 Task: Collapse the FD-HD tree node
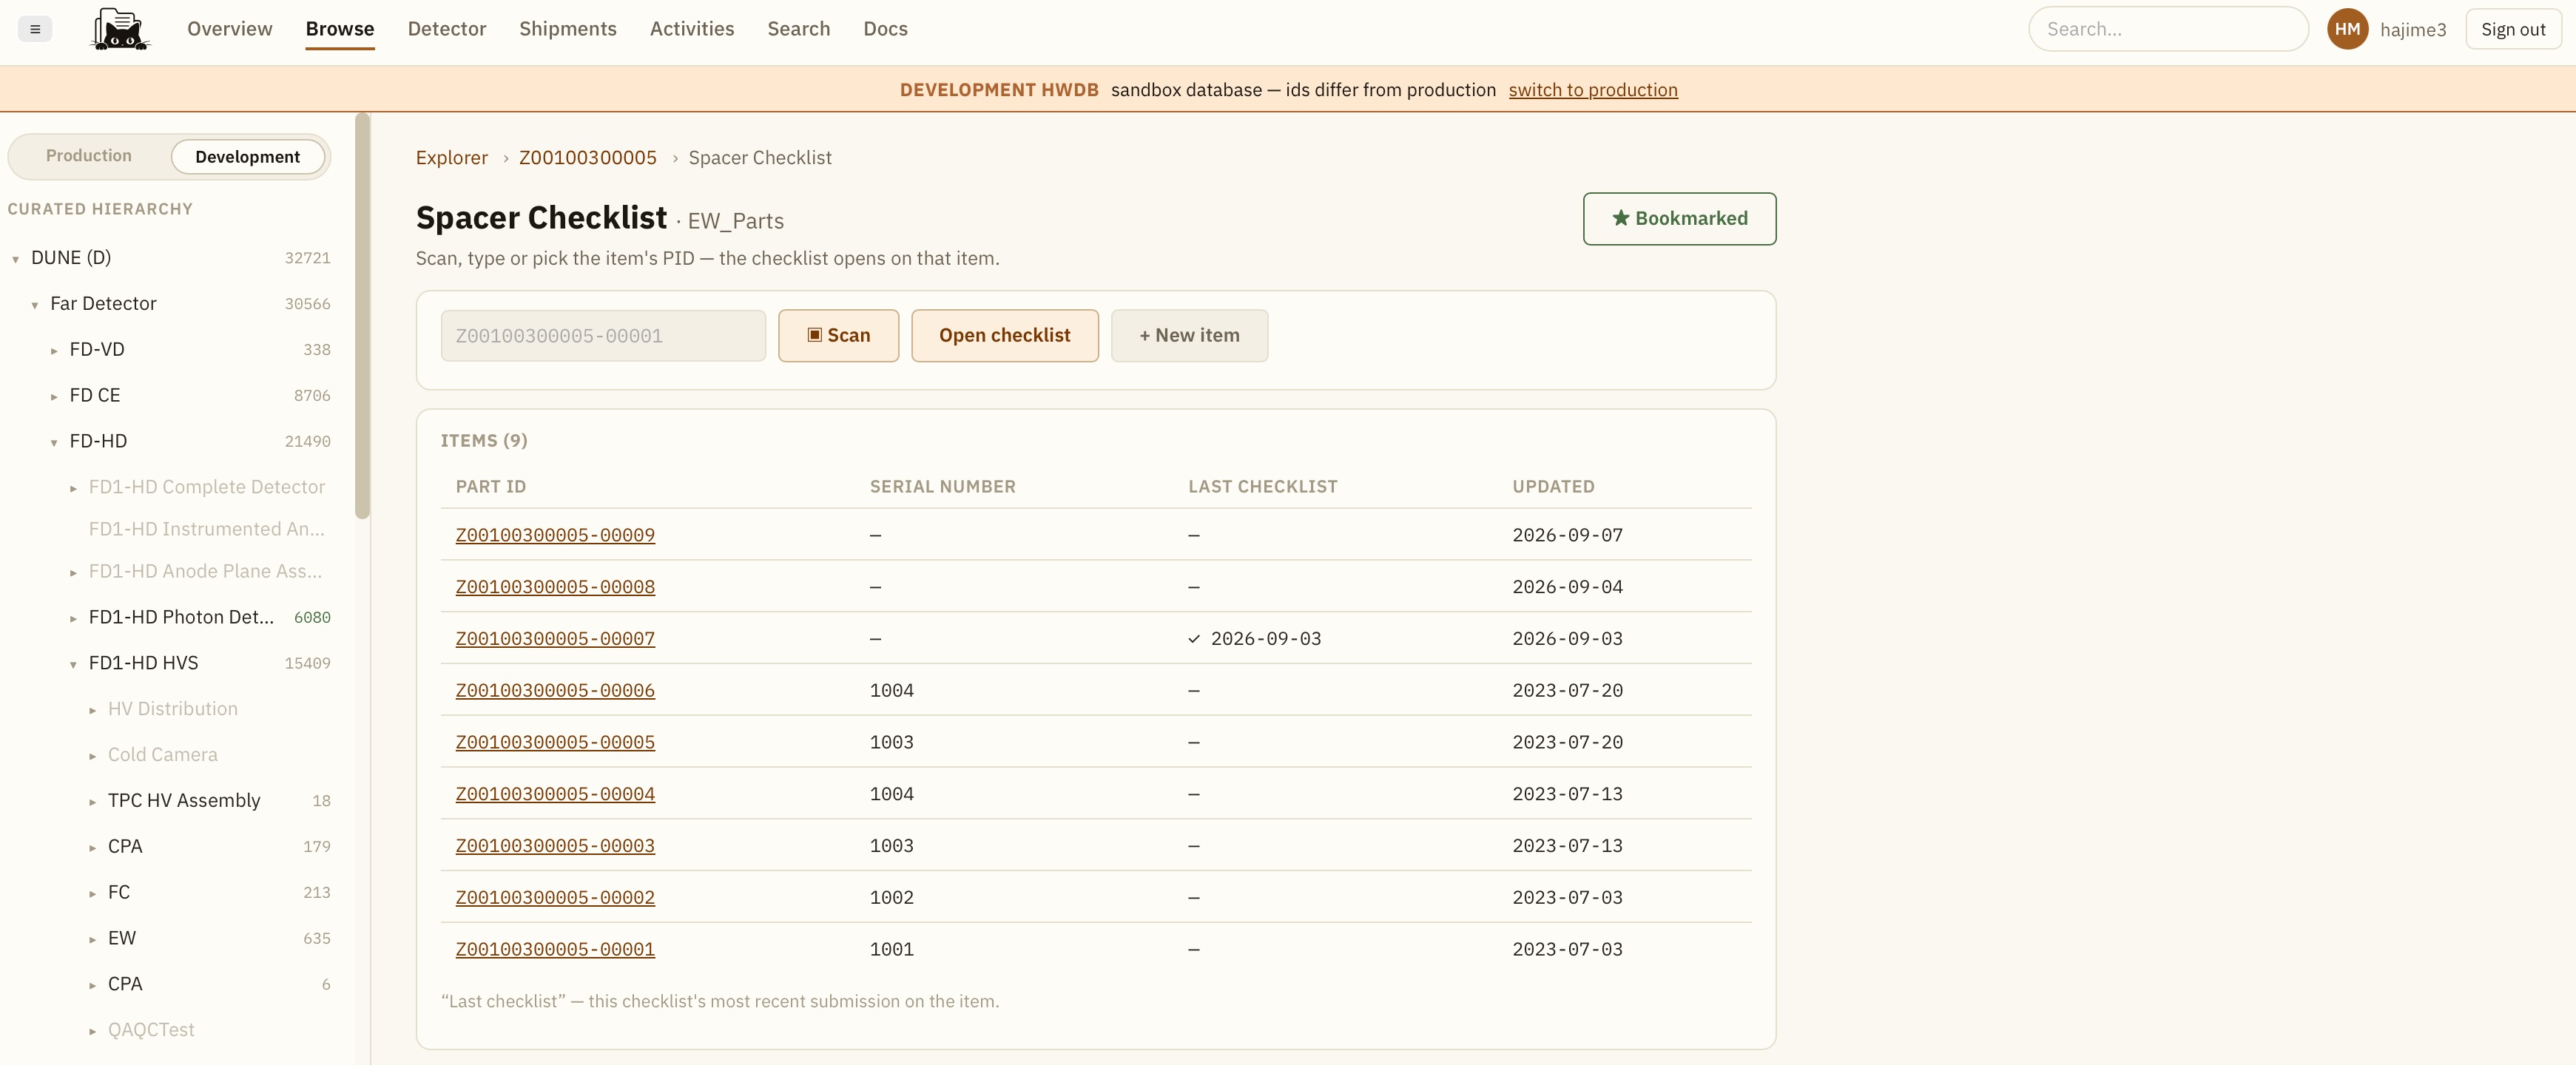54,443
